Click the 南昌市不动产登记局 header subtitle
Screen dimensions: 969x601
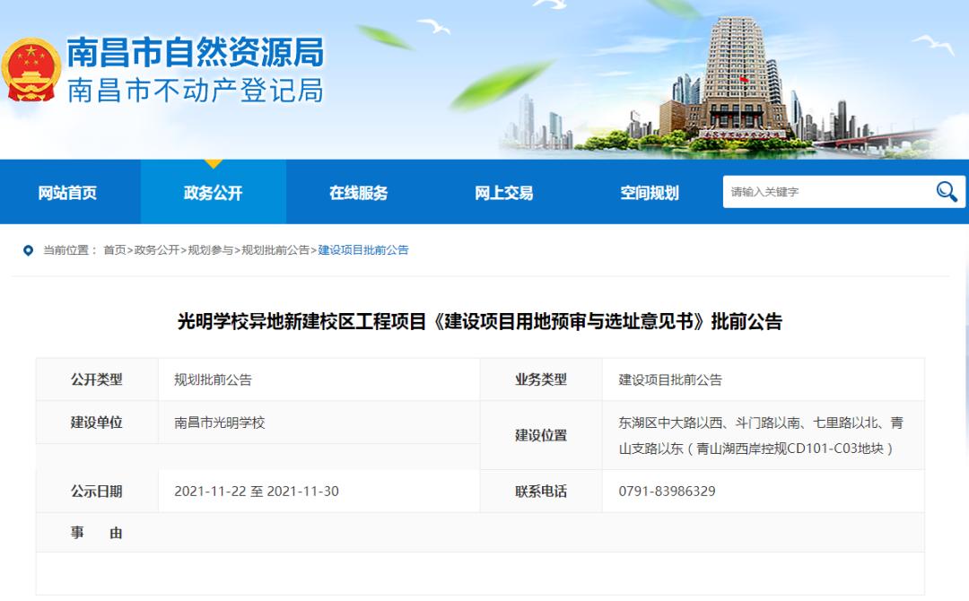[x=196, y=91]
